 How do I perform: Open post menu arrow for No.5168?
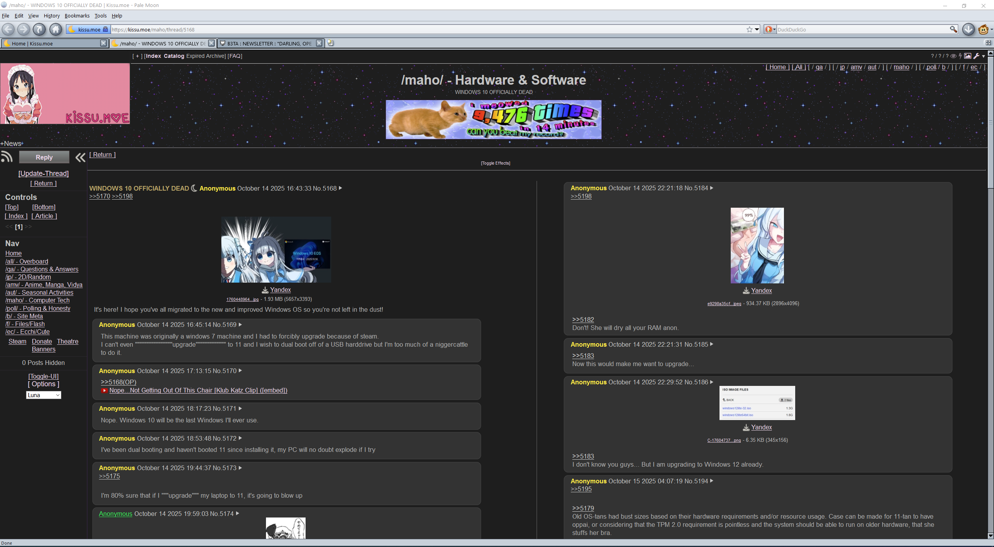pyautogui.click(x=341, y=188)
